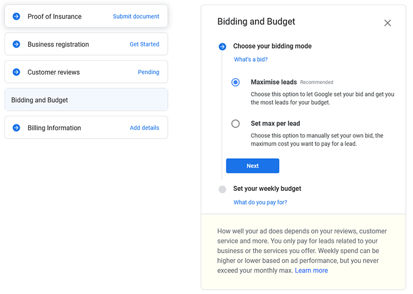Open the What's a bid? help link
413x294 pixels.
pyautogui.click(x=251, y=60)
